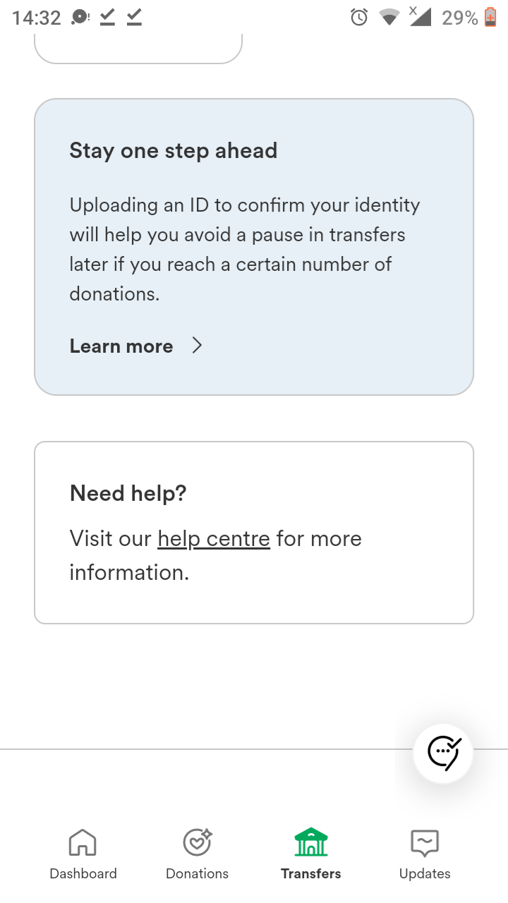Open the help centre link
This screenshot has height=903, width=508.
tap(214, 539)
